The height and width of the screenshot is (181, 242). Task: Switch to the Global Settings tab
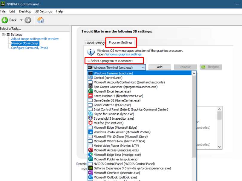95,43
